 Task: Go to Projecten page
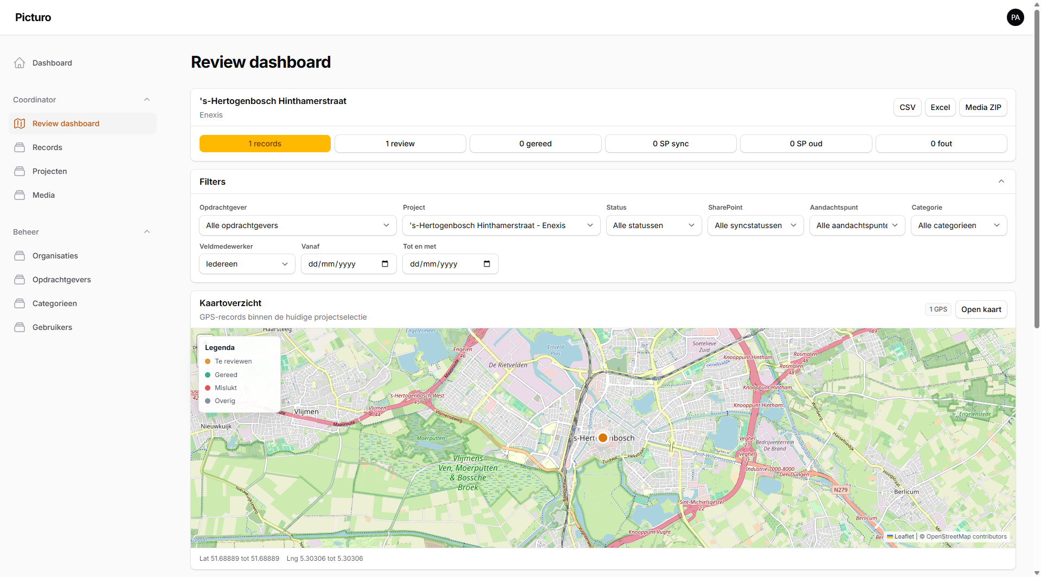click(82, 171)
